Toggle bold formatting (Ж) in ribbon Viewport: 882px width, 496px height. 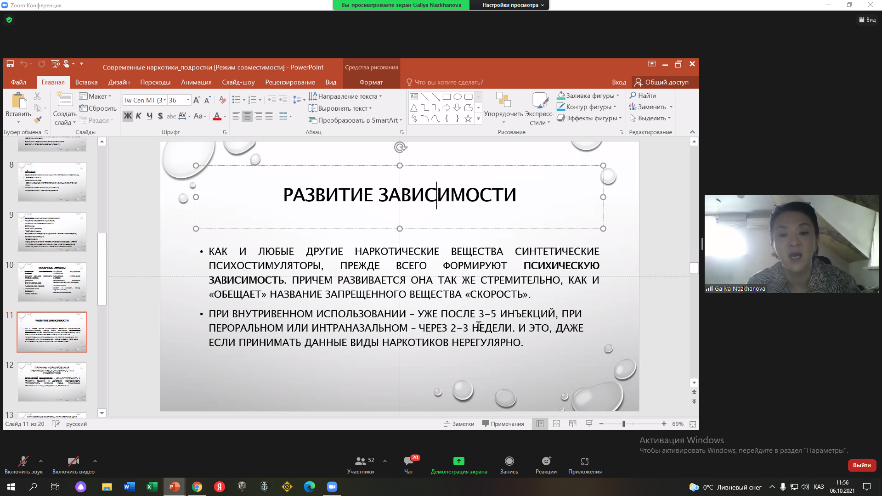[x=128, y=116]
